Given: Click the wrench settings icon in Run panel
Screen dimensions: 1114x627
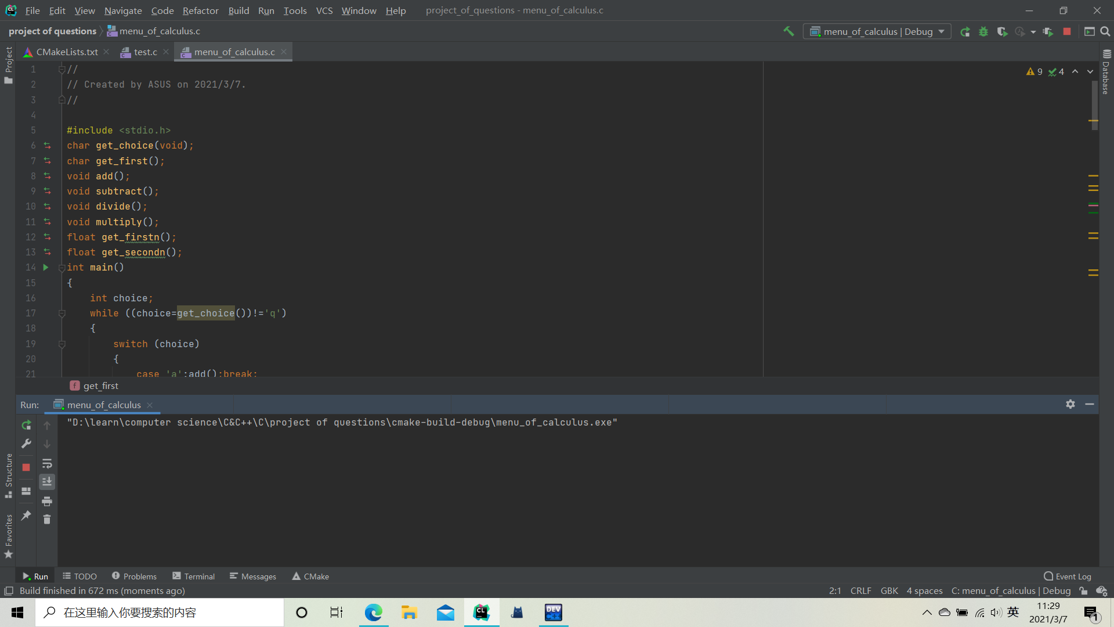Looking at the screenshot, I should click(26, 444).
